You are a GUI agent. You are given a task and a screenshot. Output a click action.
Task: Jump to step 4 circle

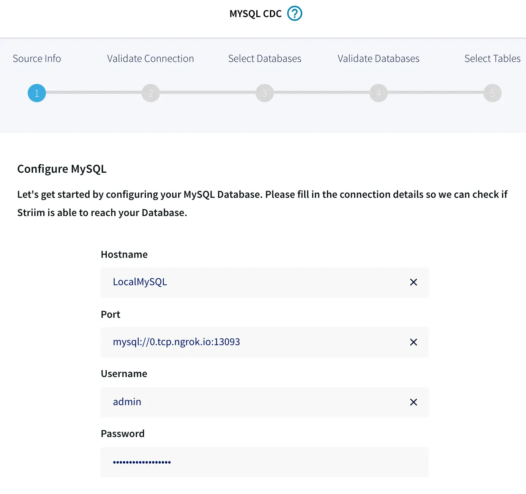pos(379,93)
